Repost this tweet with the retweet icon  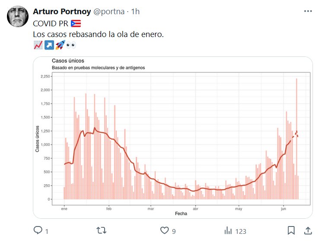101,231
